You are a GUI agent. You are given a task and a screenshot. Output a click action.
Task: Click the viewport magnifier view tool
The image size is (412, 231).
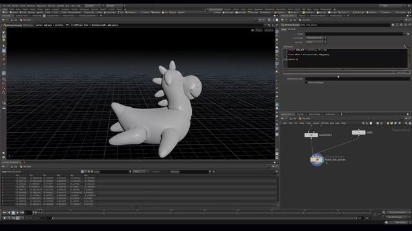point(4,103)
